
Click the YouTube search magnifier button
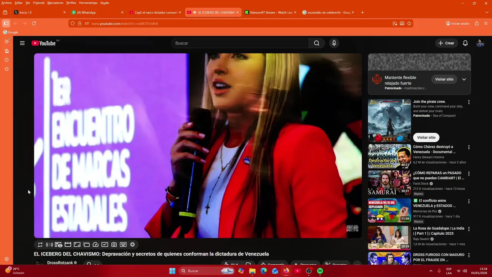pyautogui.click(x=317, y=43)
